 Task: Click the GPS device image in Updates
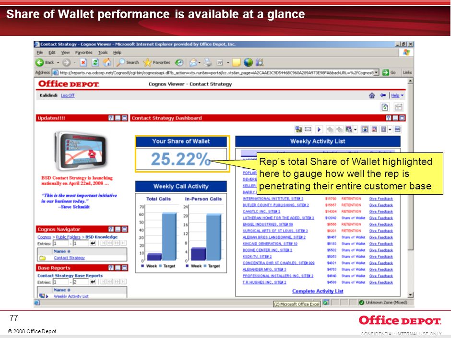coord(81,151)
